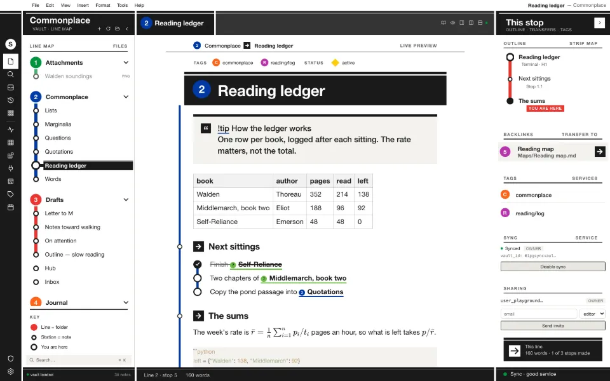Collapse the Commonplace line
This screenshot has width=610, height=381.
pyautogui.click(x=126, y=97)
